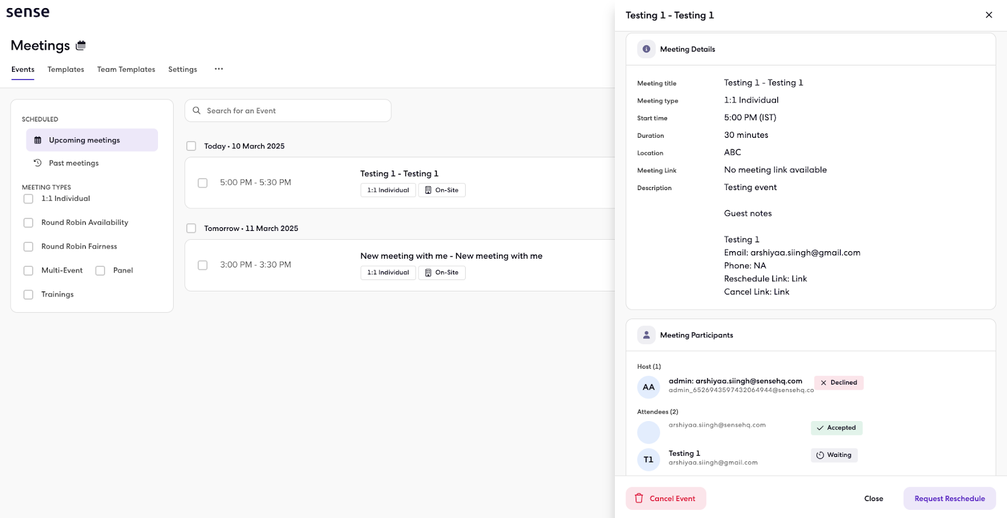Select Upcoming meetings in the sidebar
Viewport: 1007px width, 518px height.
click(92, 140)
